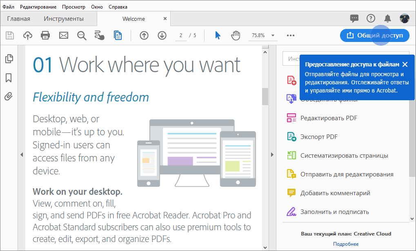Image resolution: width=416 pixels, height=251 pixels.
Task: Open the Bookmarks panel
Action: tap(9, 77)
